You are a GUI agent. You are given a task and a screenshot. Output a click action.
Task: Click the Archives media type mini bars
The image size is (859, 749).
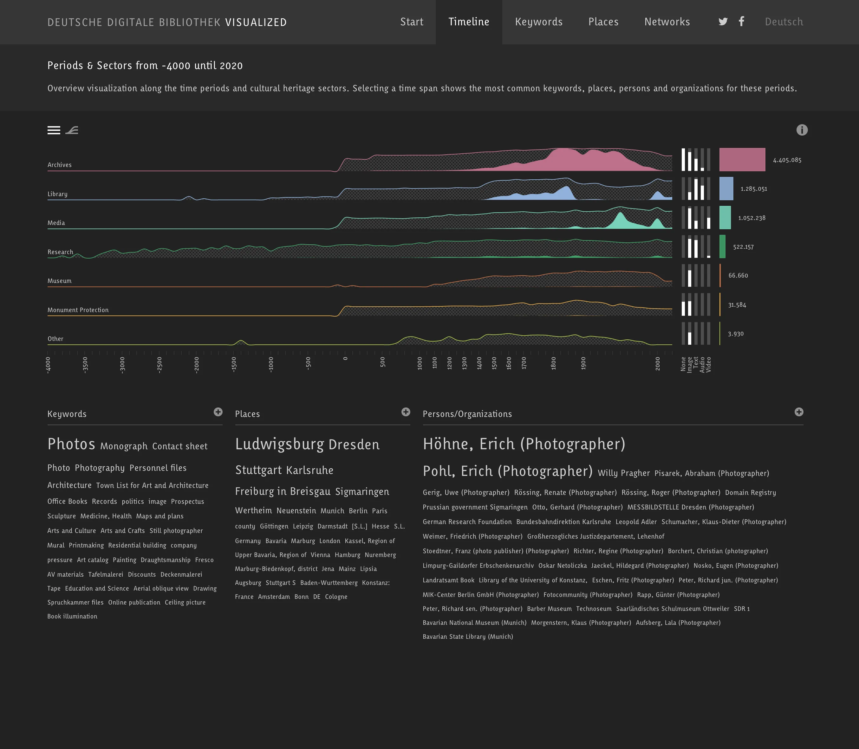pos(695,160)
